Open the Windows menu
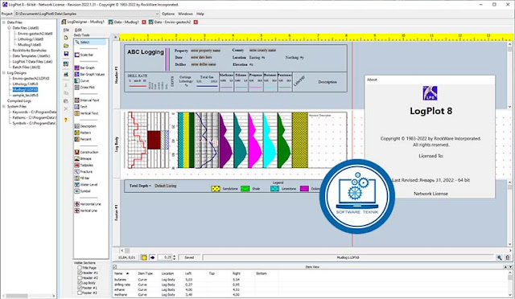Viewport: 515px width, 299px height. pyautogui.click(x=185, y=14)
